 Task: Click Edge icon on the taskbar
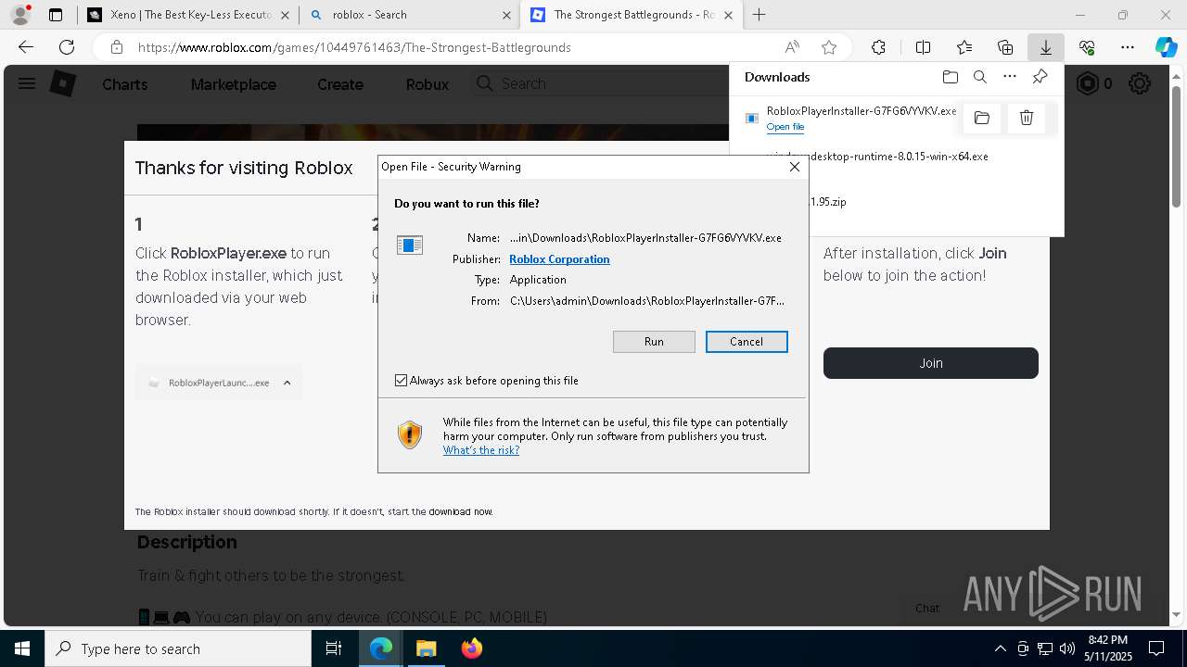[x=381, y=648]
